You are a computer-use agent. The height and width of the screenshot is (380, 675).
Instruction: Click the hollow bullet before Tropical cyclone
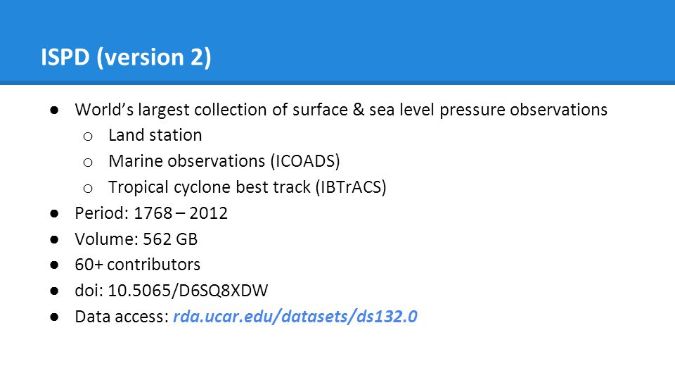pos(88,189)
